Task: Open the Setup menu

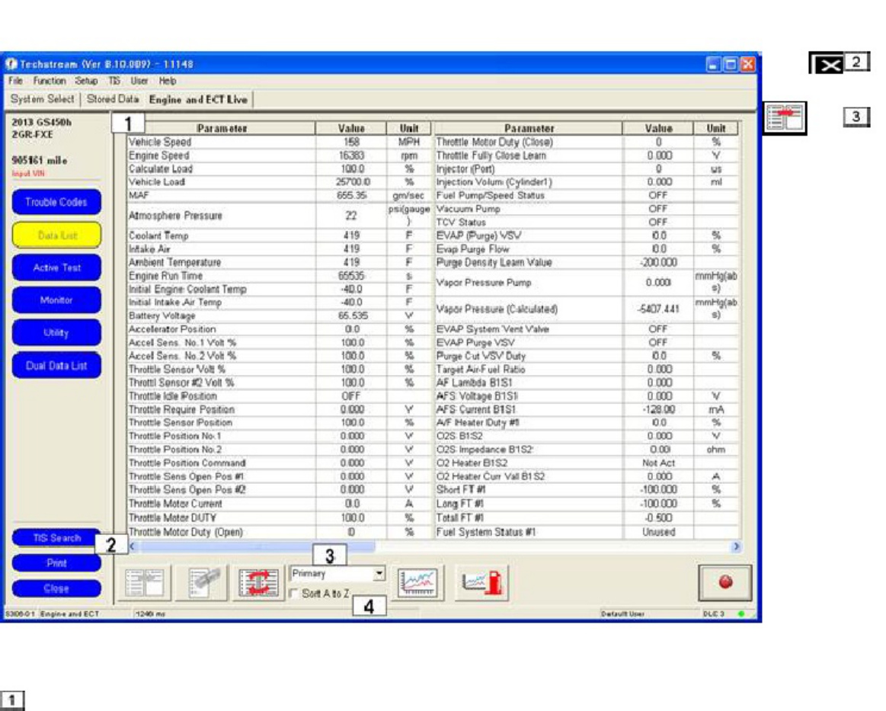Action: 86,81
